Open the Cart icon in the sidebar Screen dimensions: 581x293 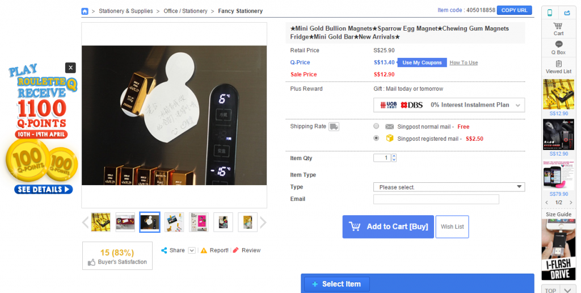click(x=558, y=27)
